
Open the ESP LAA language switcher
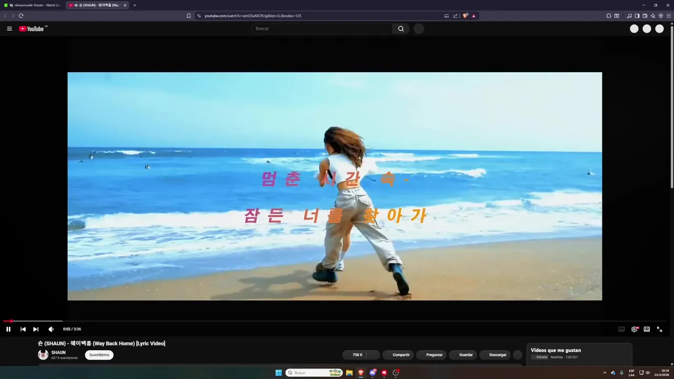[631, 373]
